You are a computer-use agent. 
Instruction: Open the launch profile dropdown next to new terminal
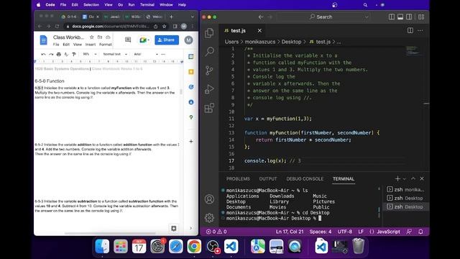pos(405,178)
